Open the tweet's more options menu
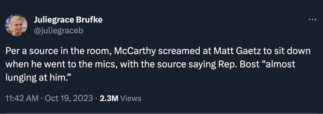 coord(312,20)
